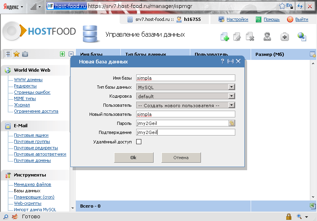Export table to Excel icon at bottom

coord(313,206)
